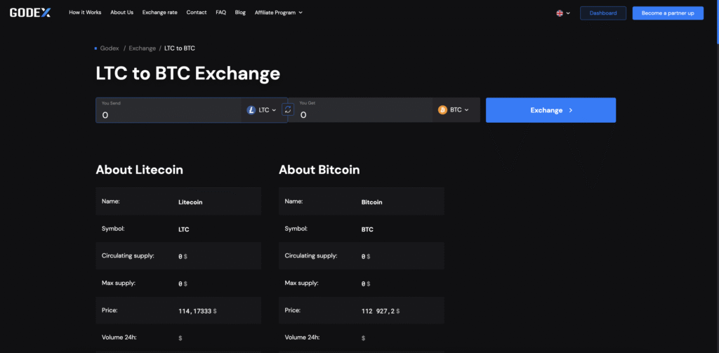719x353 pixels.
Task: Click the UK flag language icon
Action: click(x=560, y=13)
